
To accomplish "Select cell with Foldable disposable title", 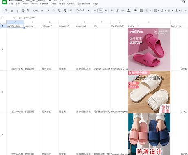I will click(x=119, y=92).
